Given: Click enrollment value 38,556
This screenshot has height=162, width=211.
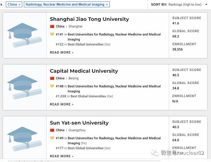Looking at the screenshot, I should pyautogui.click(x=177, y=49).
